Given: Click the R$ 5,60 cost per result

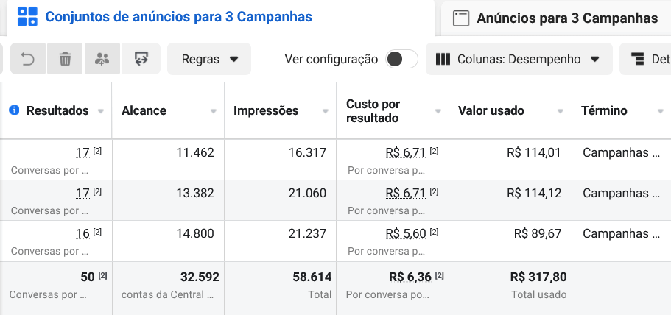Looking at the screenshot, I should tap(406, 233).
